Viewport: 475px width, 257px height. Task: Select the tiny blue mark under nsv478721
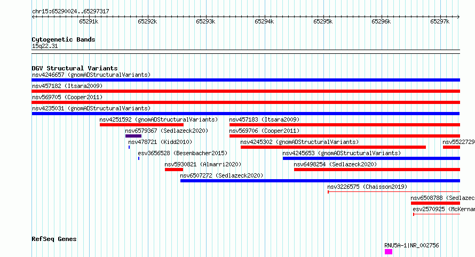pos(129,147)
